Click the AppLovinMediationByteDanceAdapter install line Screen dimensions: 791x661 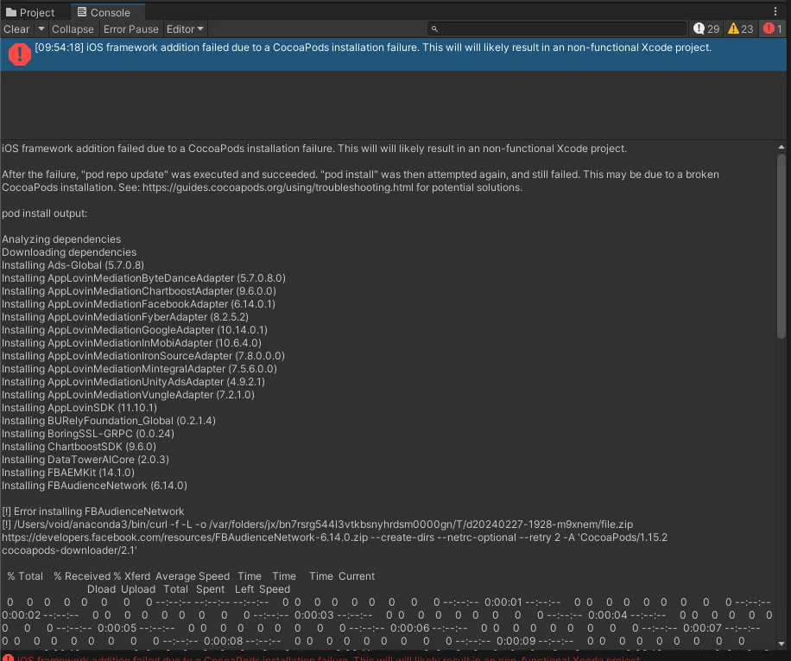pos(143,278)
